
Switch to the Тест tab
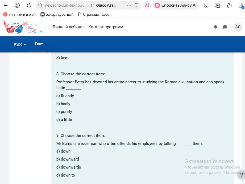point(39,44)
